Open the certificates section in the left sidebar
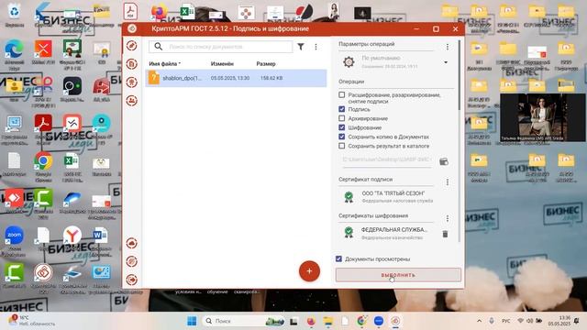Viewport: 587px width, 330px height. coord(131,82)
